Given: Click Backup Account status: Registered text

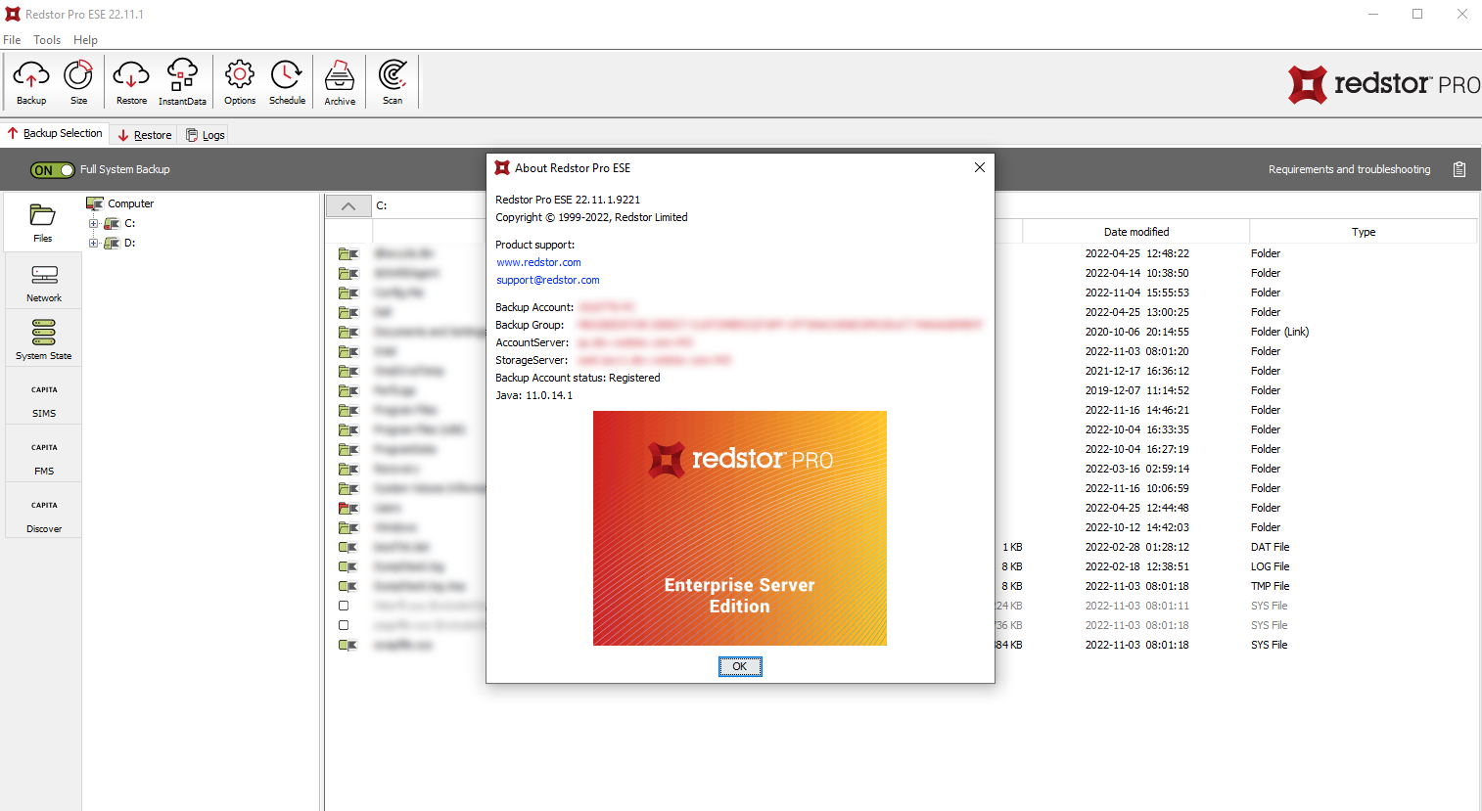Looking at the screenshot, I should [x=578, y=378].
